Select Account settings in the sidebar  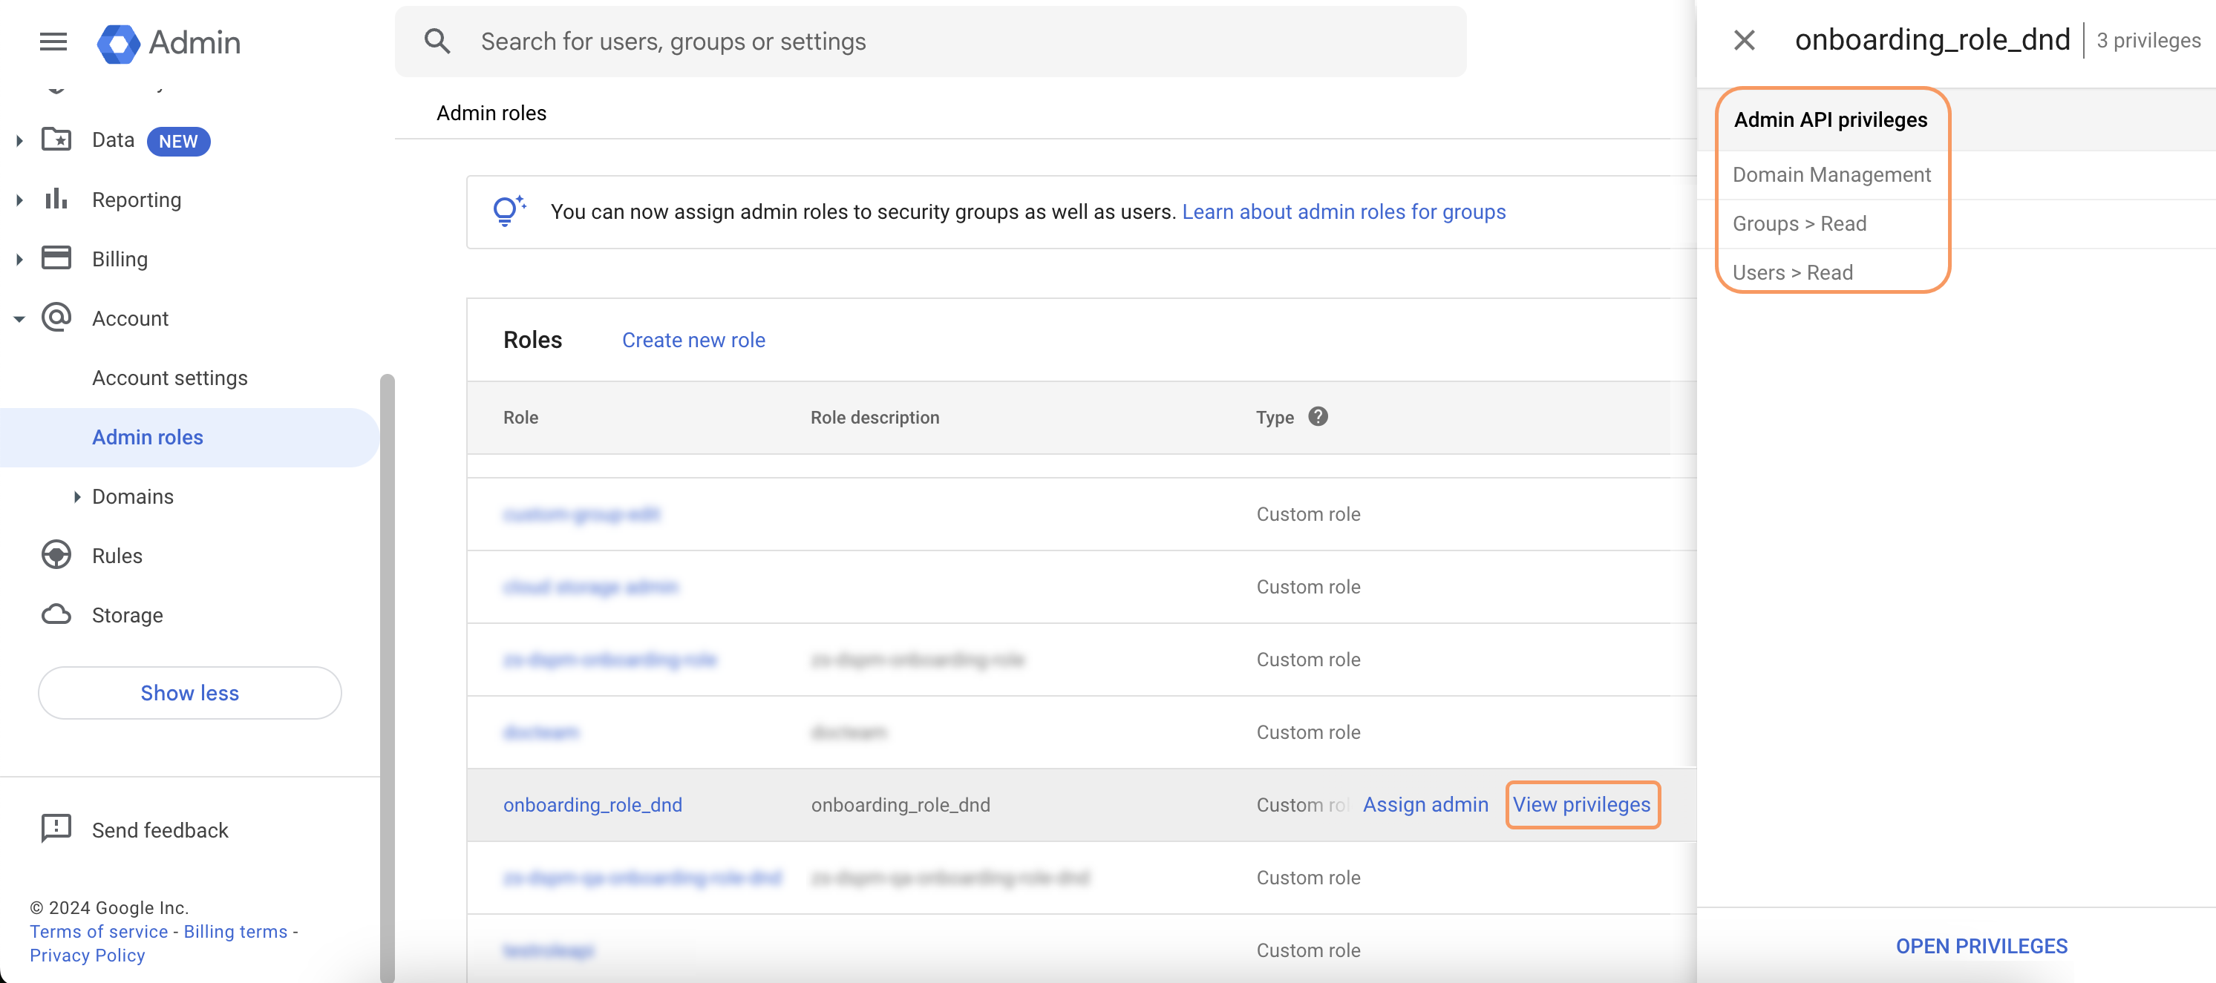(x=169, y=377)
